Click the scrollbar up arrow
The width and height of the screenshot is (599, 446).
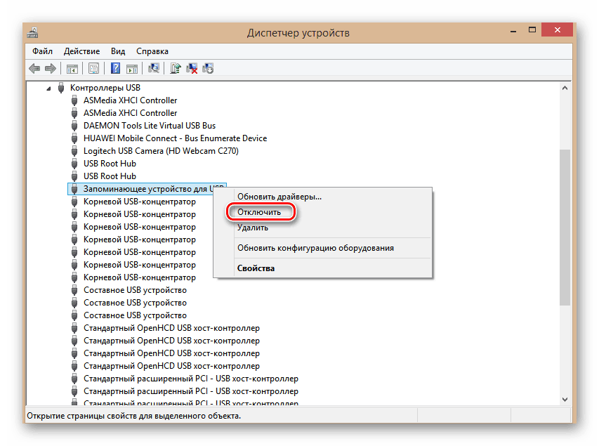pyautogui.click(x=565, y=88)
